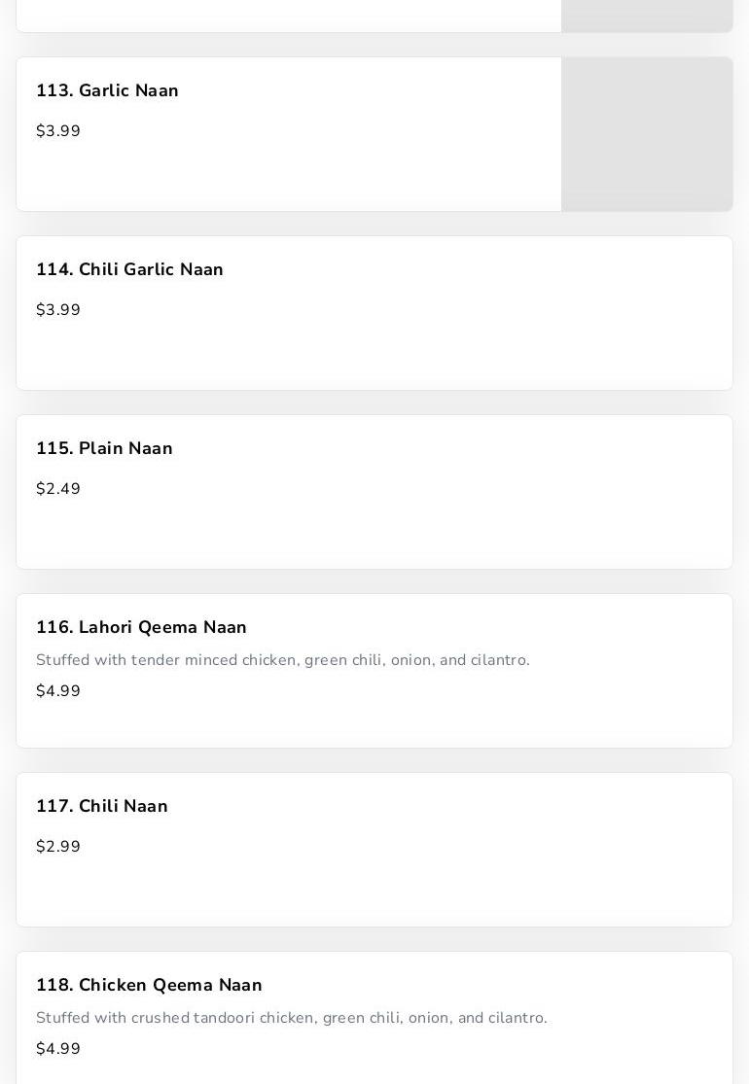The width and height of the screenshot is (749, 1084).
Task: Click the $3.99 price under Chili Garlic Naan
Action: click(x=58, y=310)
